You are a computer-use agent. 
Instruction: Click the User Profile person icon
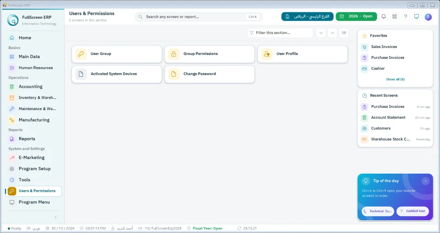click(x=267, y=54)
